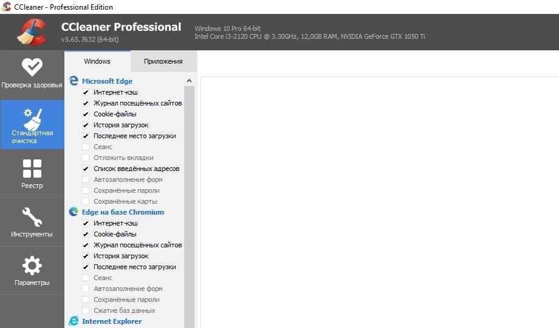Enable Edge Chromium Автозаполнение форм
The width and height of the screenshot is (559, 328).
(86, 289)
